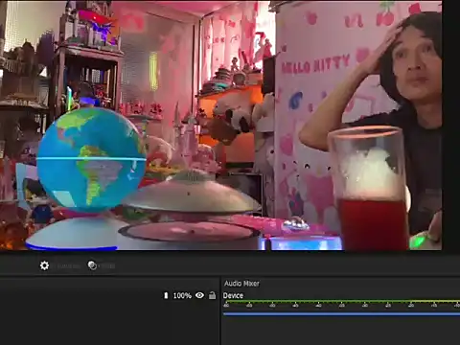
Task: Open source Properties via the gear icon
Action: click(44, 265)
